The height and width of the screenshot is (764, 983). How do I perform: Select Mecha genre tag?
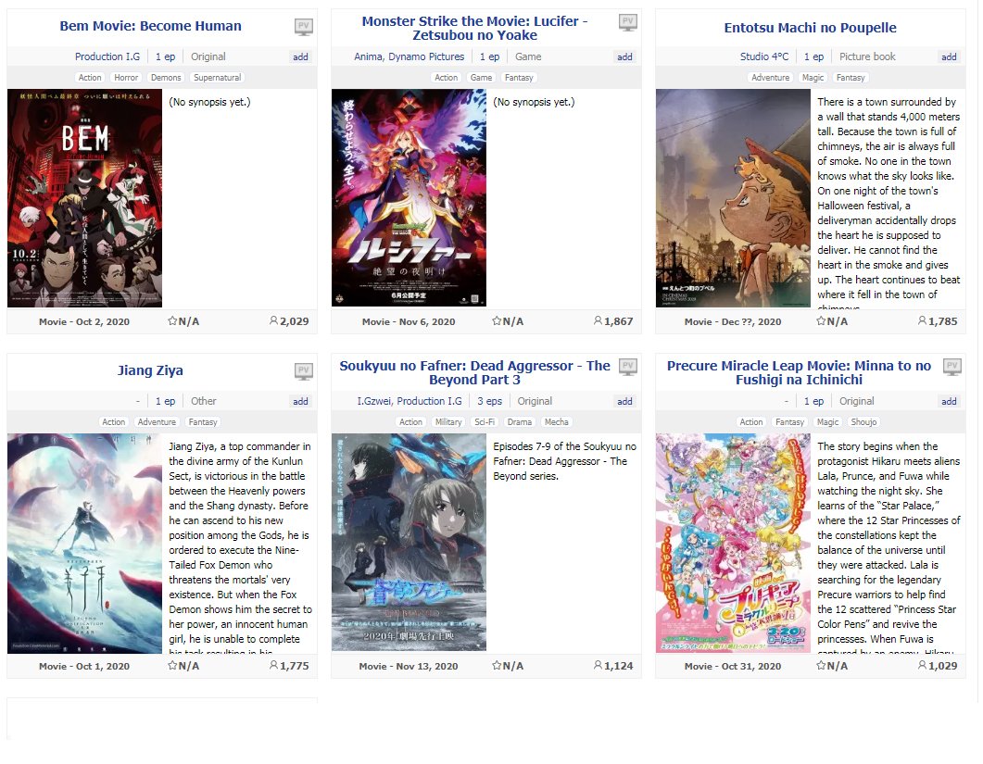point(556,422)
